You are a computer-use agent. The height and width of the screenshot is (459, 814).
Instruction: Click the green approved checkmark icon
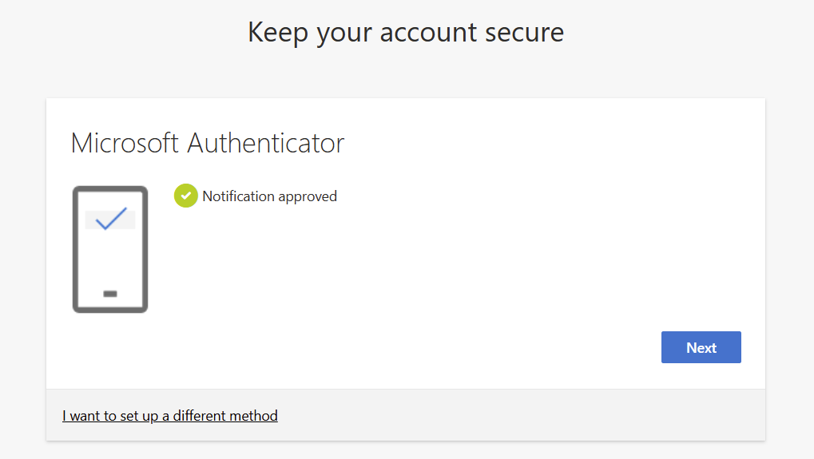click(x=185, y=196)
